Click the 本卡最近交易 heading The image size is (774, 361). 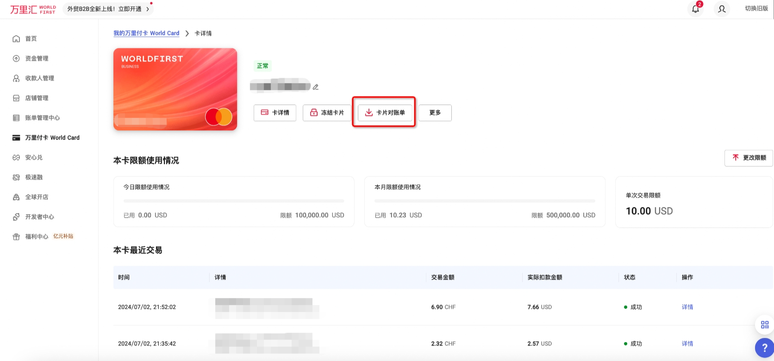(137, 250)
